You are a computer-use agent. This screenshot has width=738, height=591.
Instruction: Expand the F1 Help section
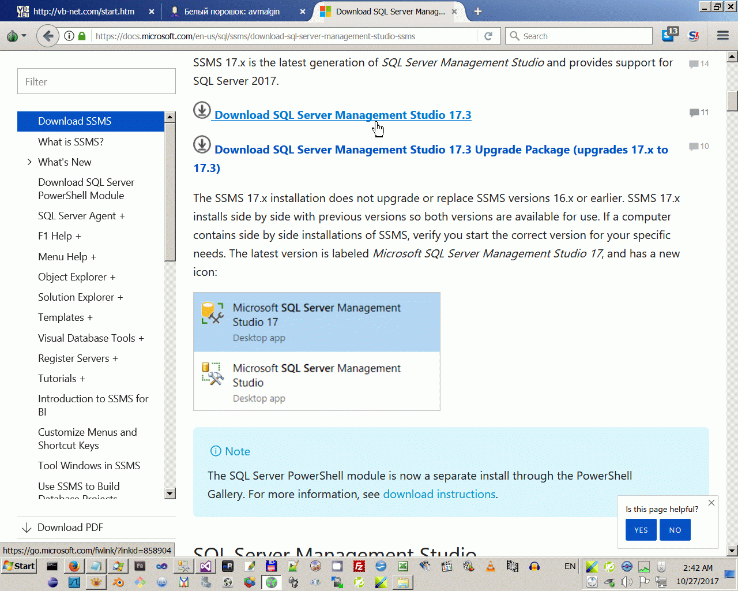59,236
